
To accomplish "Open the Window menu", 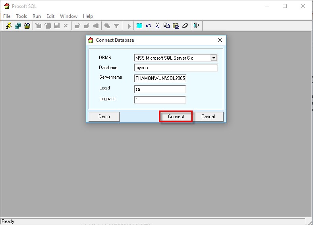I will tap(69, 16).
